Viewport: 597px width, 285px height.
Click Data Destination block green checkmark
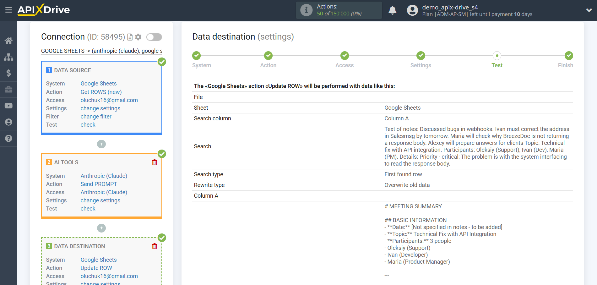[x=162, y=238]
